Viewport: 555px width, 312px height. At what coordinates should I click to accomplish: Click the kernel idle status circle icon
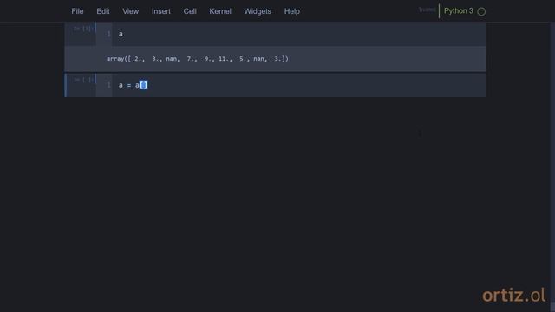point(481,11)
